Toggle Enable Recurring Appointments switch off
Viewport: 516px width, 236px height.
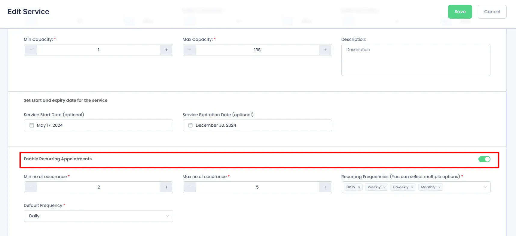point(484,159)
